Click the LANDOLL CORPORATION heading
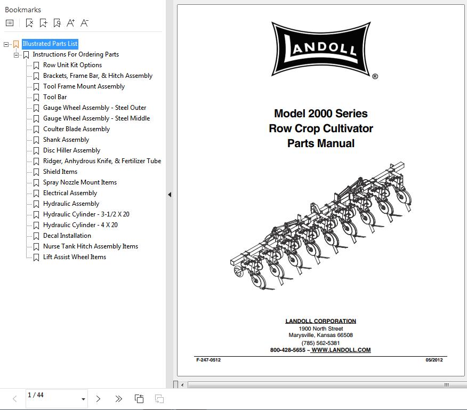The image size is (467, 410). click(x=321, y=321)
